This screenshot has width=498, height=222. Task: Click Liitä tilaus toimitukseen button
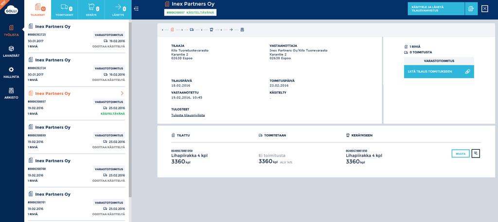point(439,72)
